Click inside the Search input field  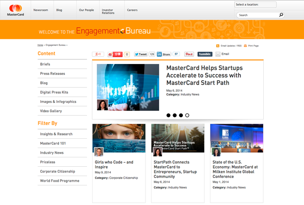[258, 15]
